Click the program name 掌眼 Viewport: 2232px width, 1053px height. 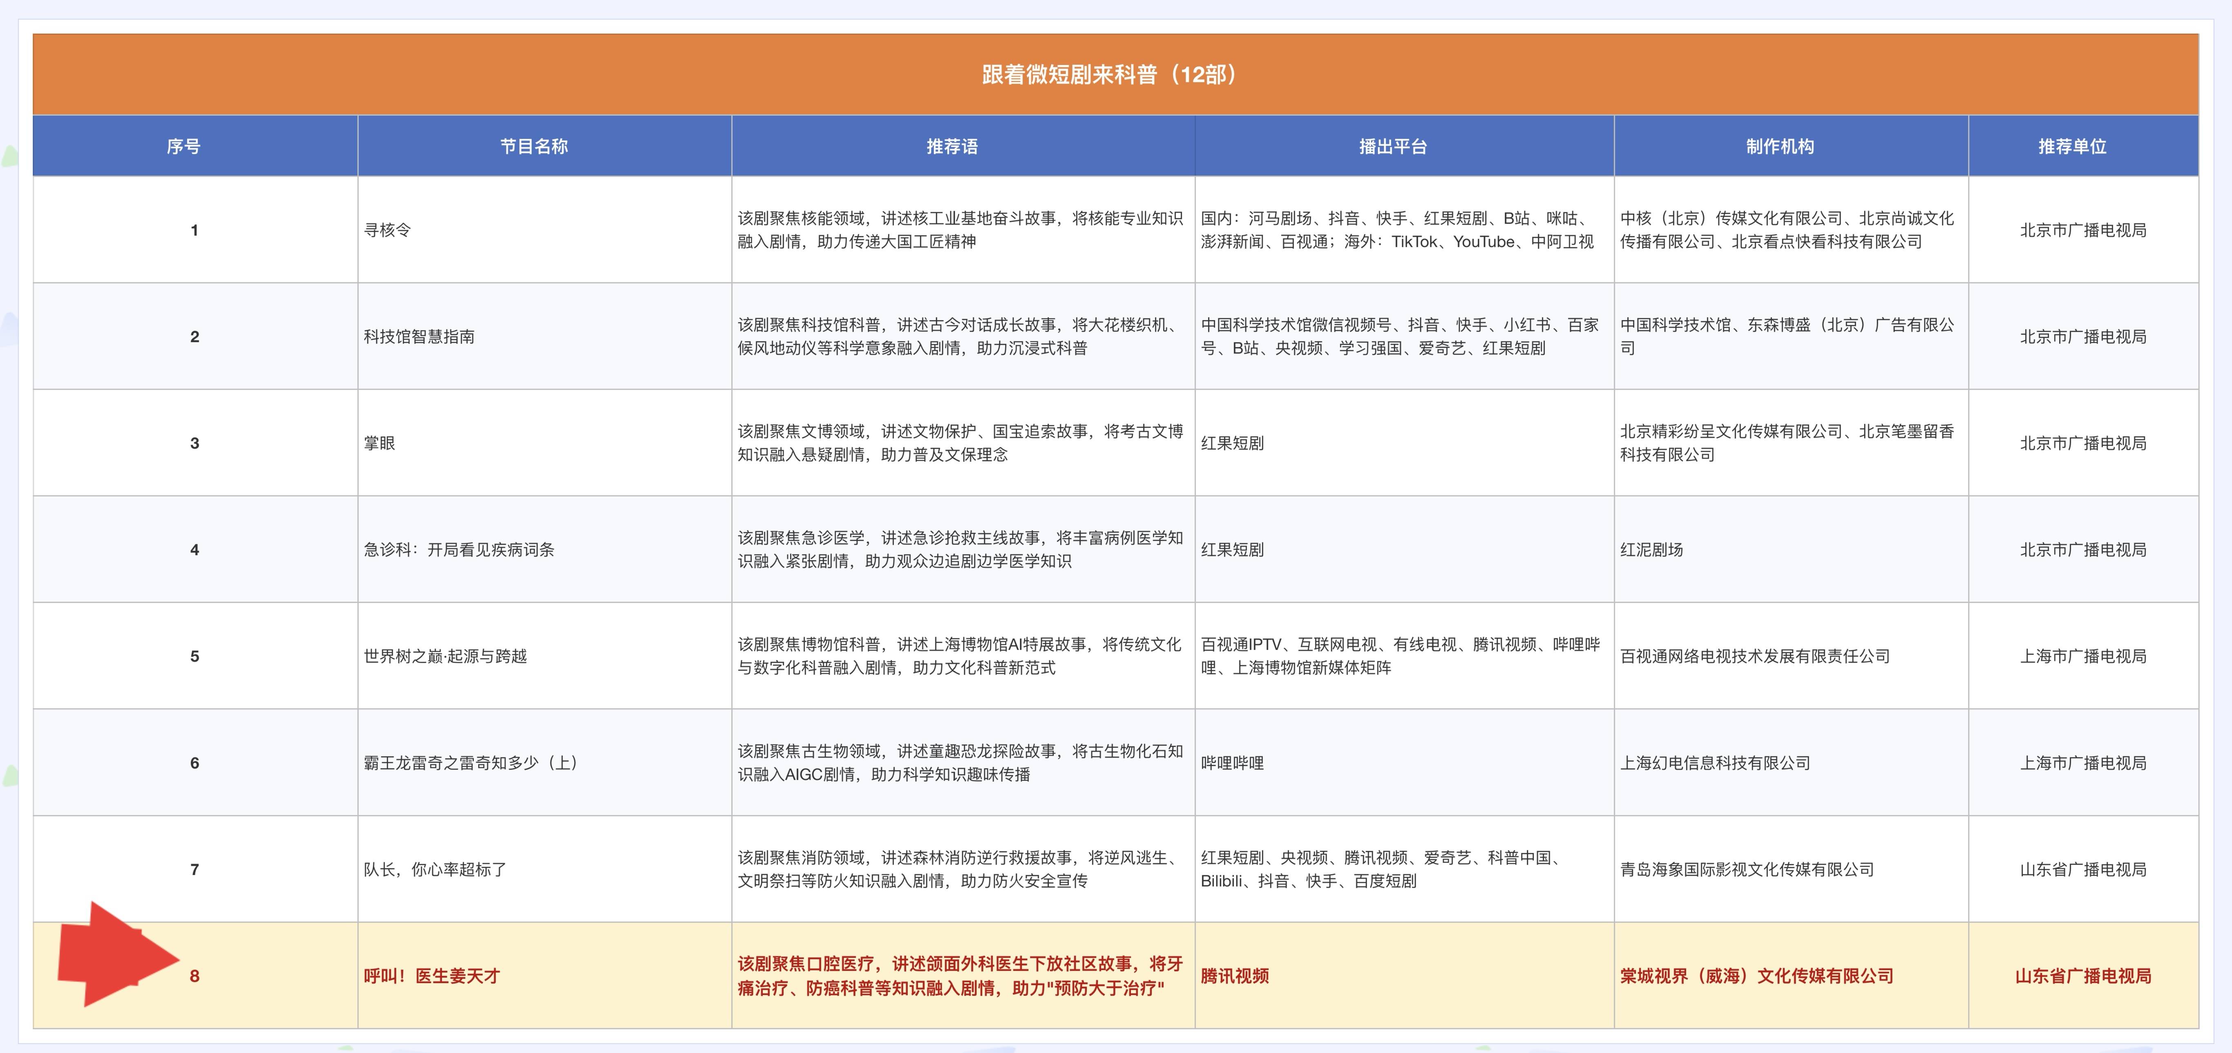(x=380, y=443)
